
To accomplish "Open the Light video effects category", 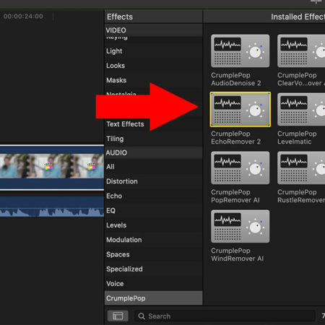I will tap(153, 51).
